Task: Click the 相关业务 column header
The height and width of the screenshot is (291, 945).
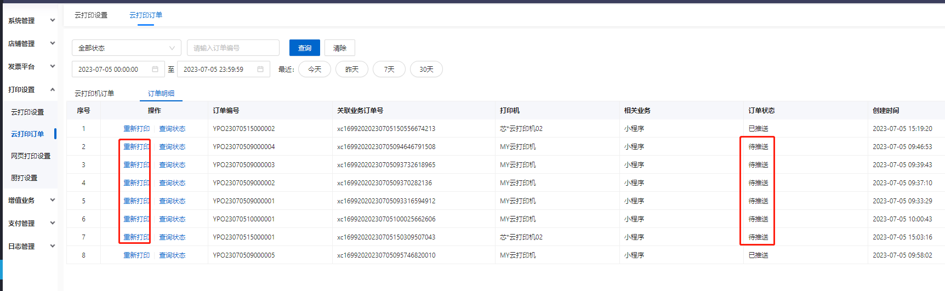Action: (637, 110)
